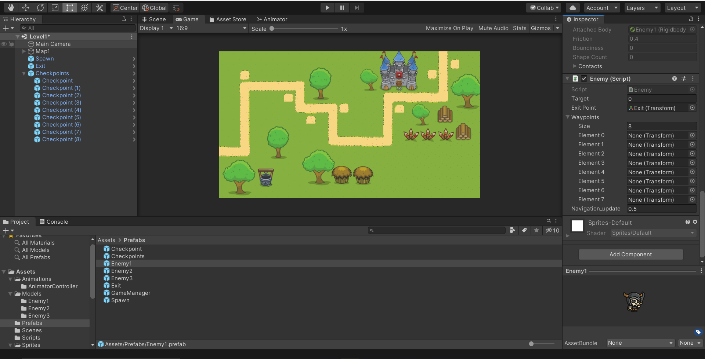This screenshot has width=705, height=359.
Task: Open object picker for Exit Point field
Action: [x=692, y=108]
